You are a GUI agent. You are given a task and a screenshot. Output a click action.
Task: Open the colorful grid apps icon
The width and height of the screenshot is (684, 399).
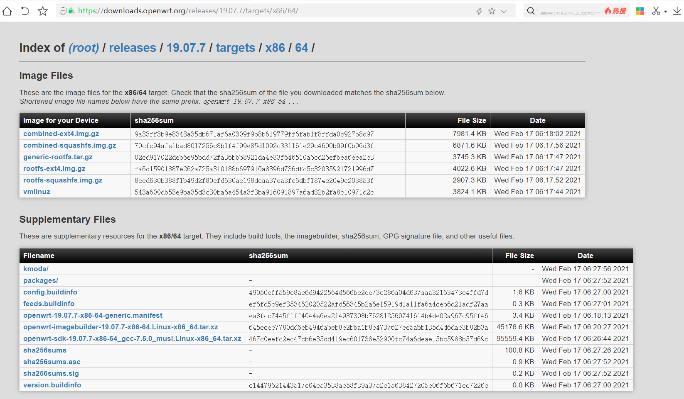click(640, 11)
